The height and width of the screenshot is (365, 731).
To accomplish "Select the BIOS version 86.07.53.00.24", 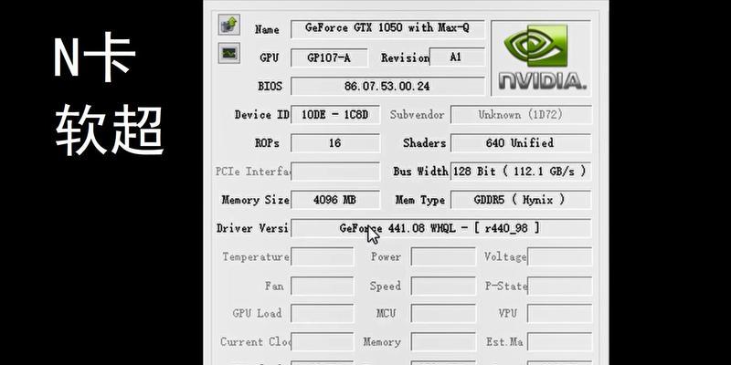I will (x=387, y=86).
